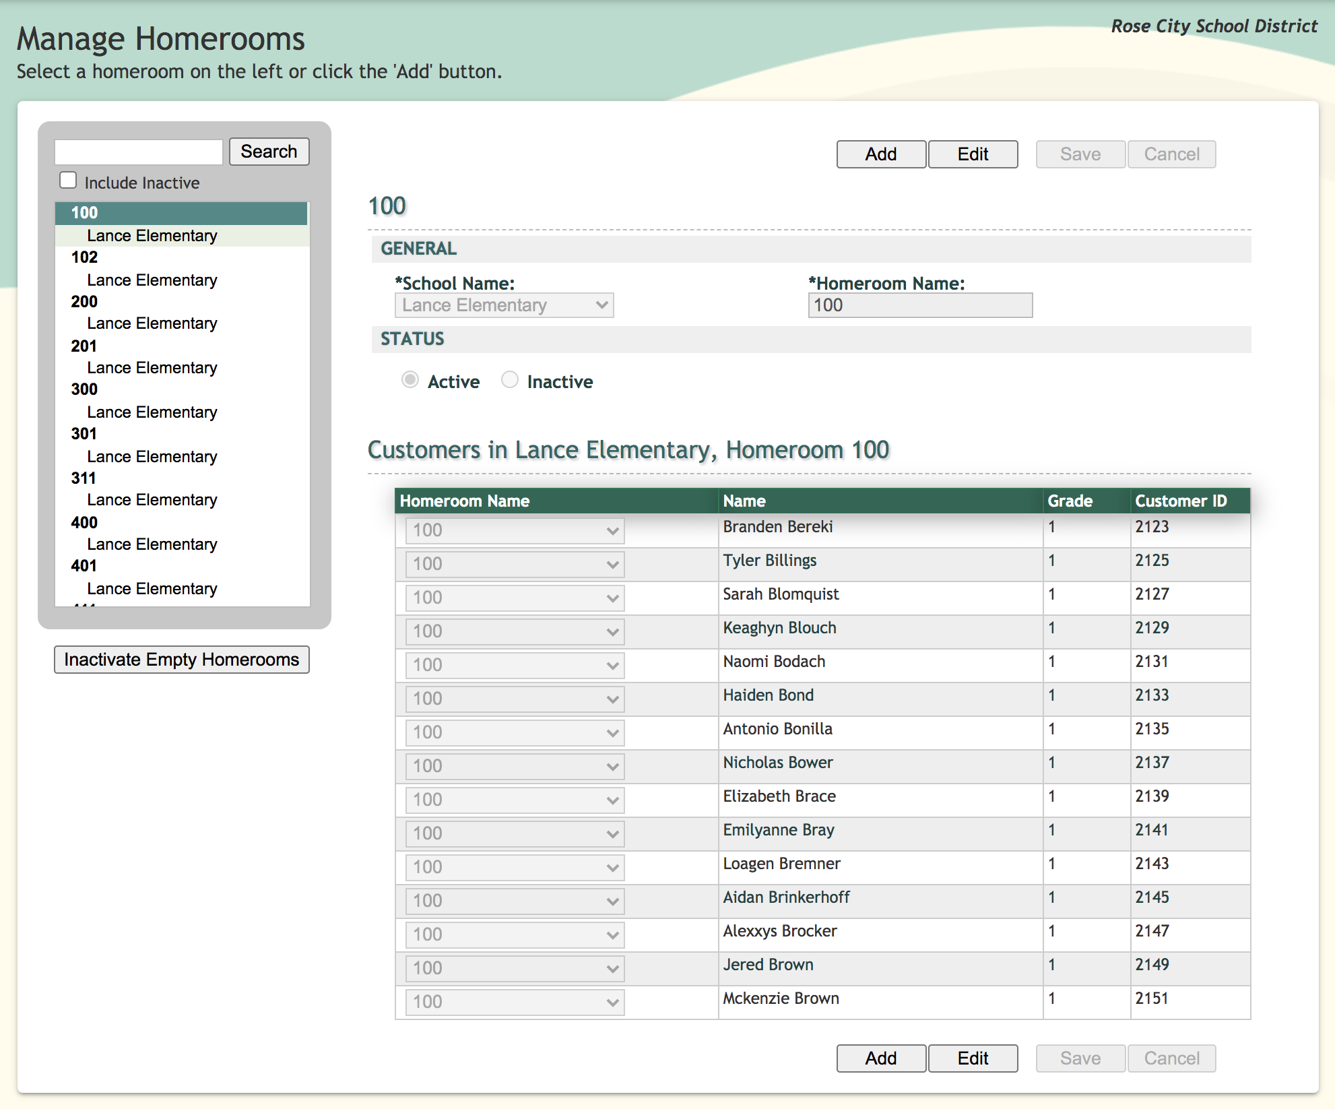Open homeroom dropdown for Mckenzie Brown
1335x1109 pixels.
coord(515,1002)
